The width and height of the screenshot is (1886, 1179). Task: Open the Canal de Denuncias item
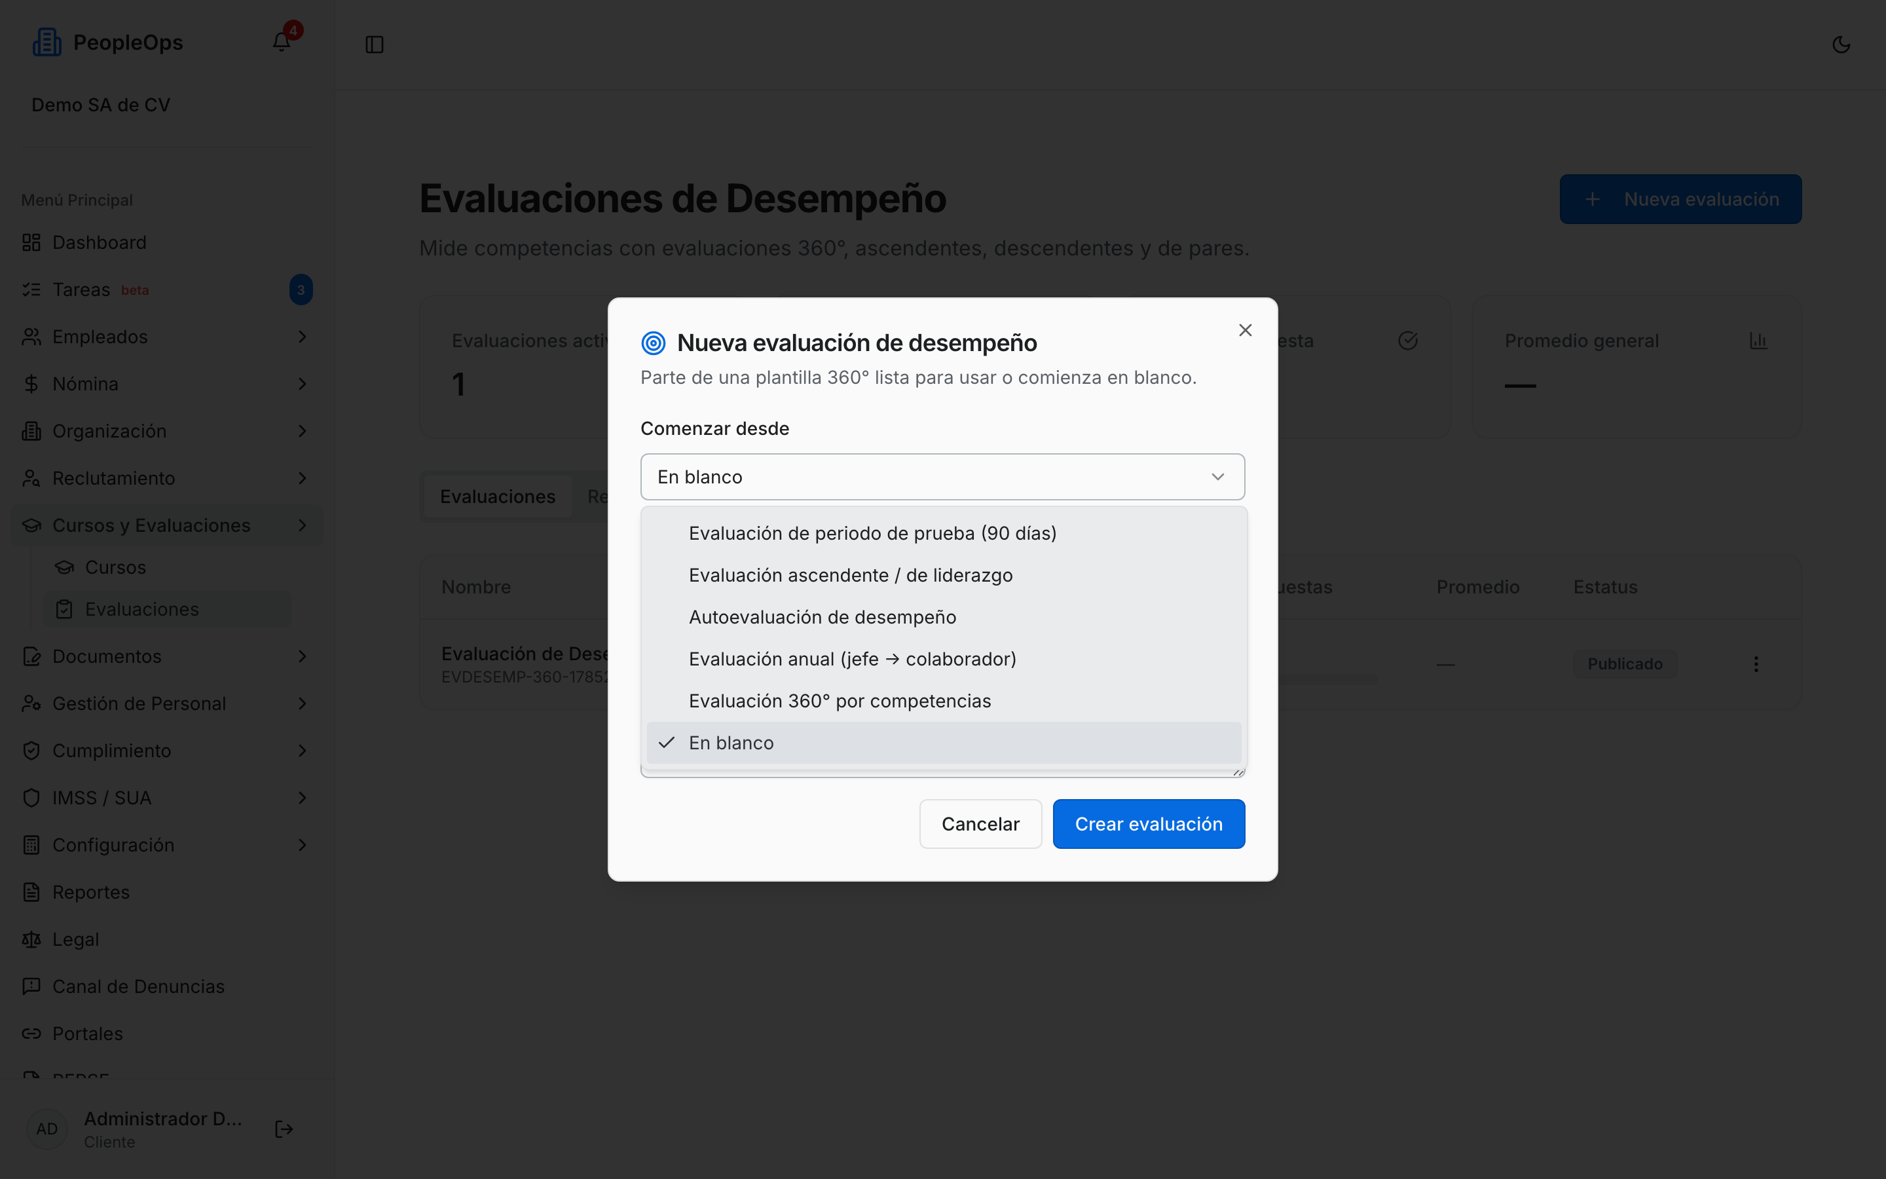point(167,986)
